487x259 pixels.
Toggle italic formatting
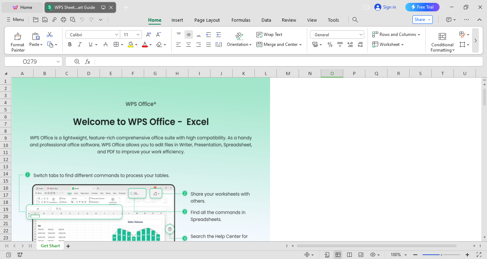[x=80, y=44]
